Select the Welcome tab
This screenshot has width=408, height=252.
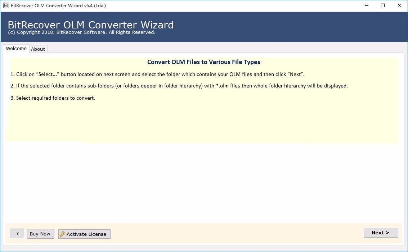pos(16,49)
